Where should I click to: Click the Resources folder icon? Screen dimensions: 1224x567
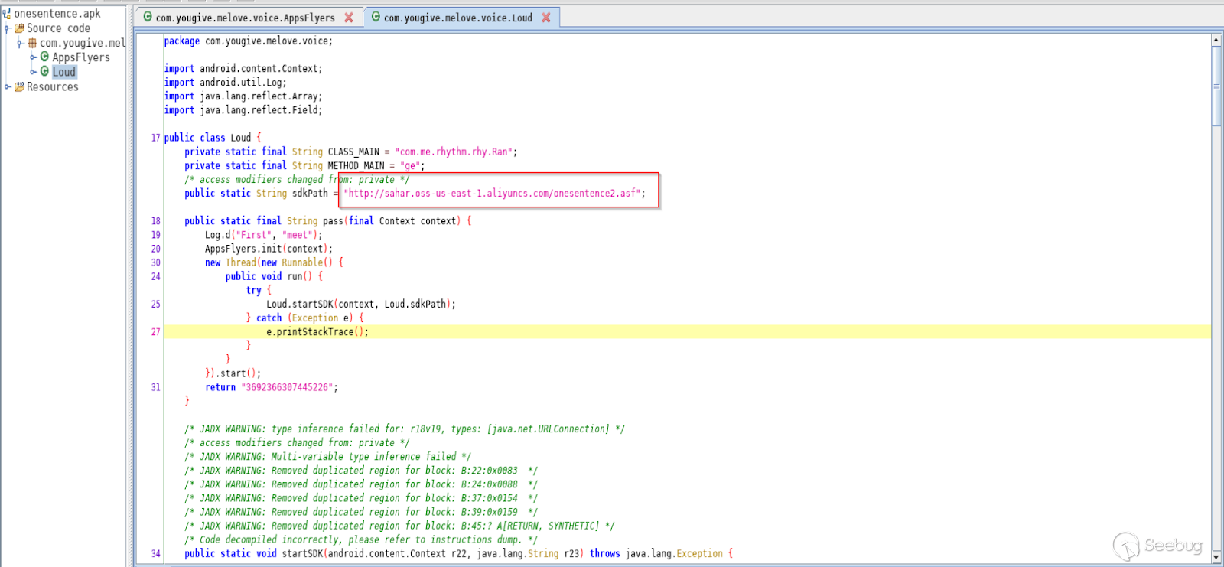coord(19,86)
